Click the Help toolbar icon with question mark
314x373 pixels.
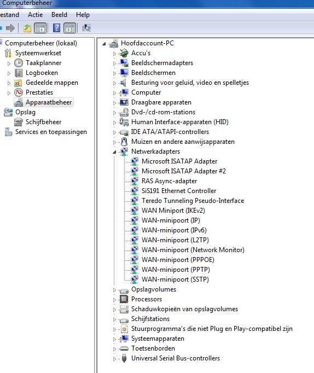pyautogui.click(x=56, y=28)
